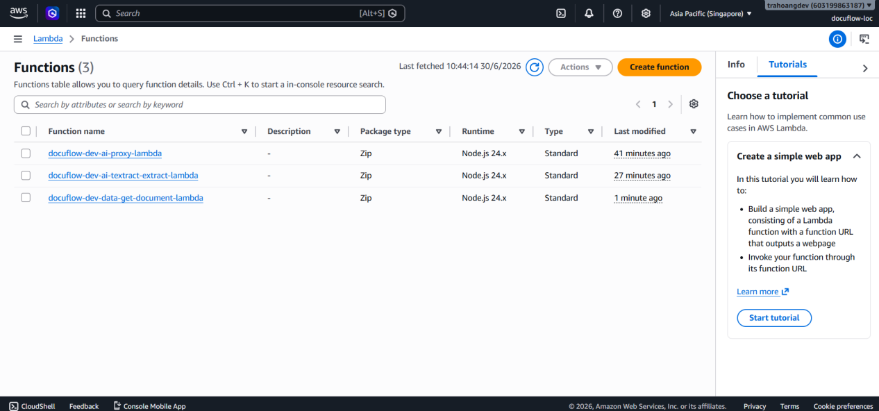The width and height of the screenshot is (879, 411).
Task: Click the Functions breadcrumb item
Action: pos(99,39)
